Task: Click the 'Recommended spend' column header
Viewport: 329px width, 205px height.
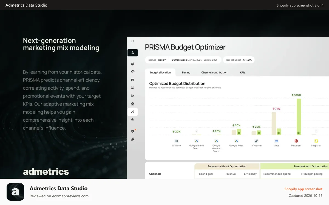Action: pos(277,174)
